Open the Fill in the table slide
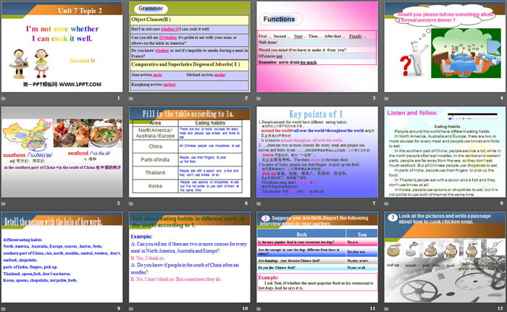This screenshot has width=507, height=312. point(190,152)
